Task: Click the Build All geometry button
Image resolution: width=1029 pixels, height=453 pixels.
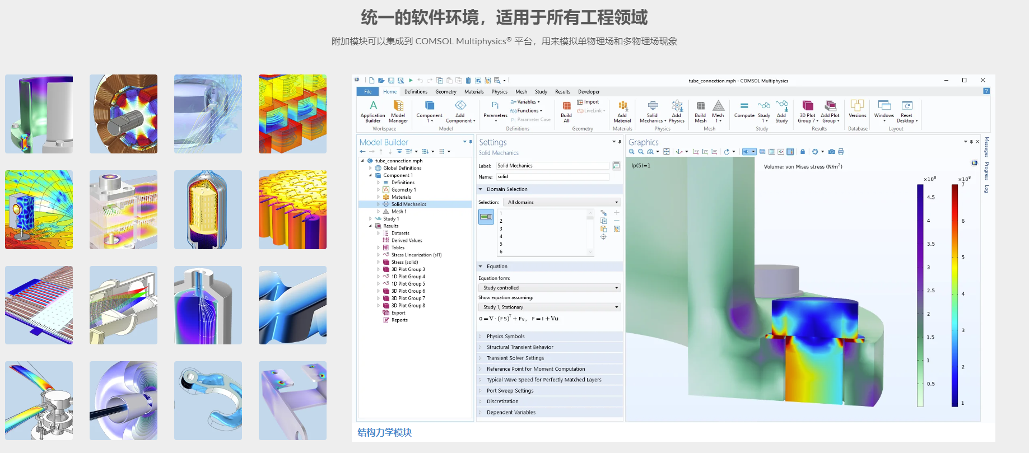Action: tap(566, 111)
